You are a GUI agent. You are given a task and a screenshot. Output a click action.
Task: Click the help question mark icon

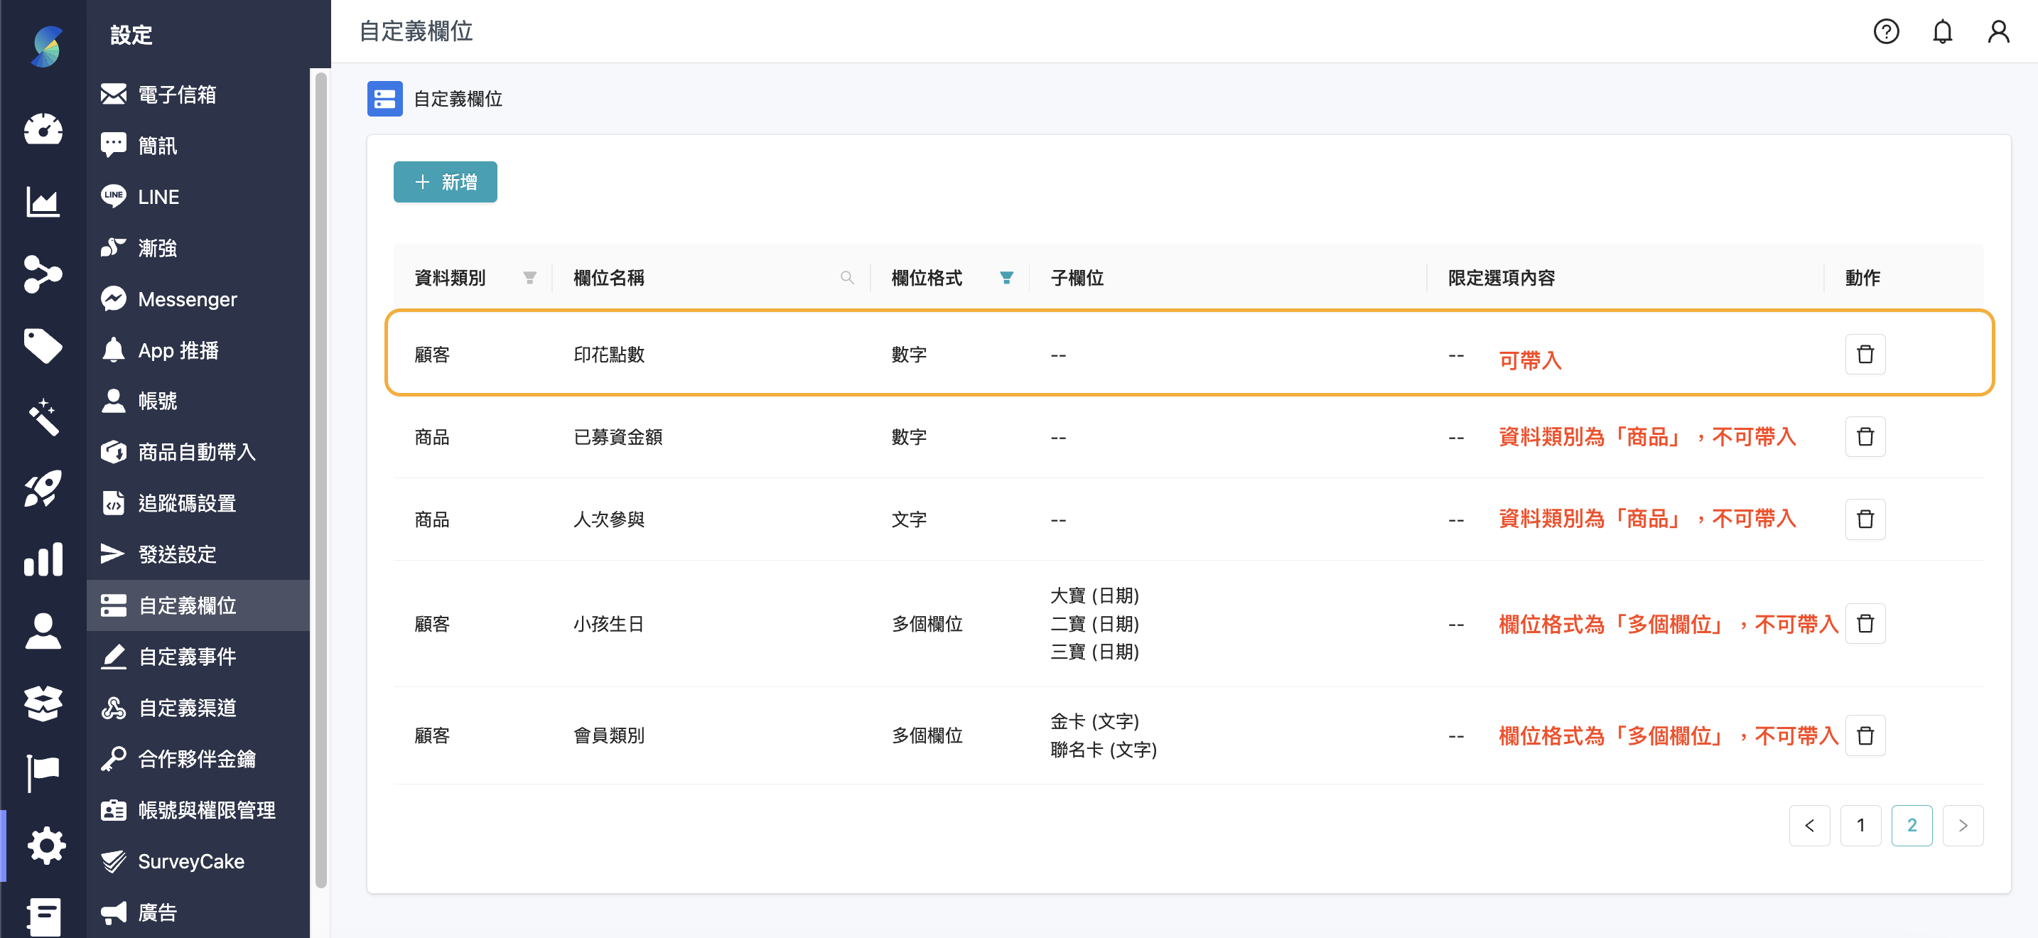click(1885, 32)
